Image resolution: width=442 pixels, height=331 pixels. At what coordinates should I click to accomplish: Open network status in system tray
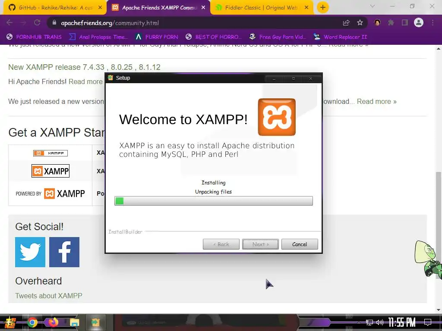[x=369, y=322]
